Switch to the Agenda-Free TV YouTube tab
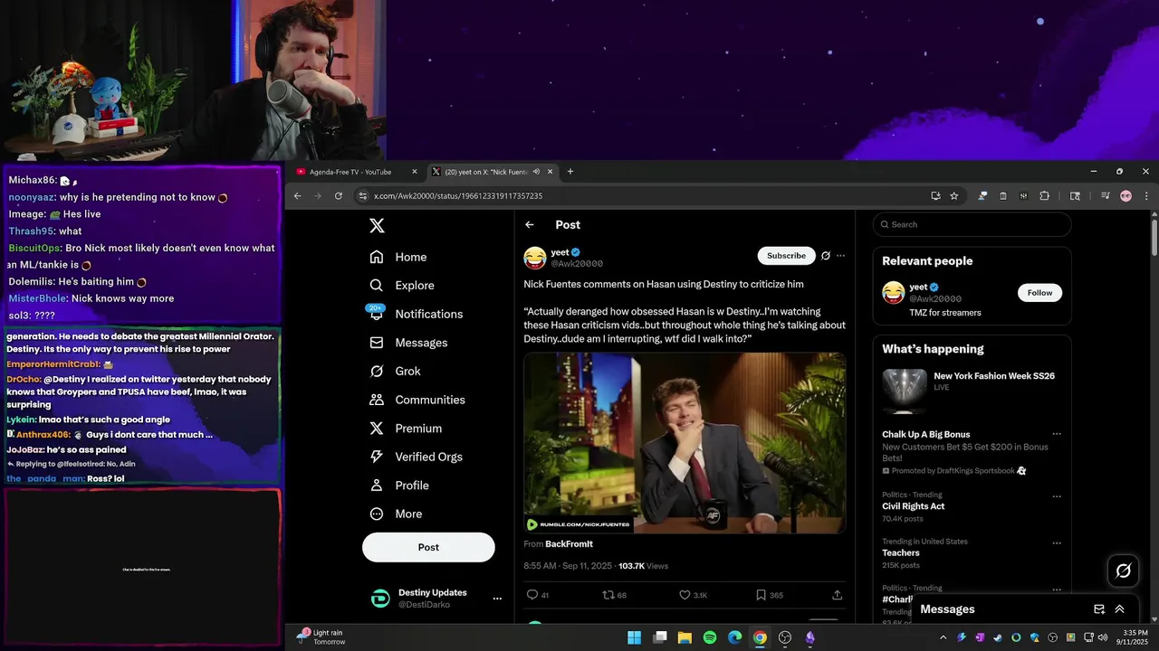Image resolution: width=1159 pixels, height=651 pixels. click(x=357, y=172)
